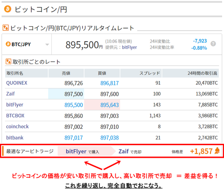The image size is (224, 191).
Task: Click the 24H change value -7,923
Action: 200,41
